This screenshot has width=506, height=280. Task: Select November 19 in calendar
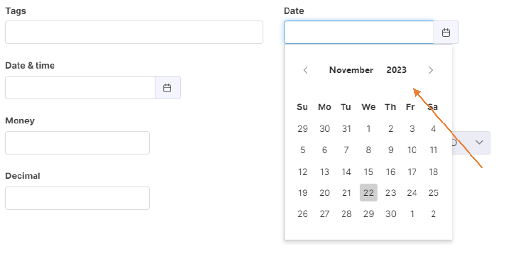[x=303, y=193]
